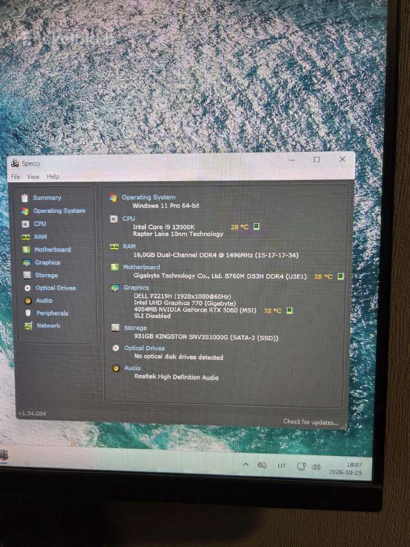Viewport: 410px width, 547px height.
Task: Click the GPU temperature status indicator
Action: pos(289,311)
